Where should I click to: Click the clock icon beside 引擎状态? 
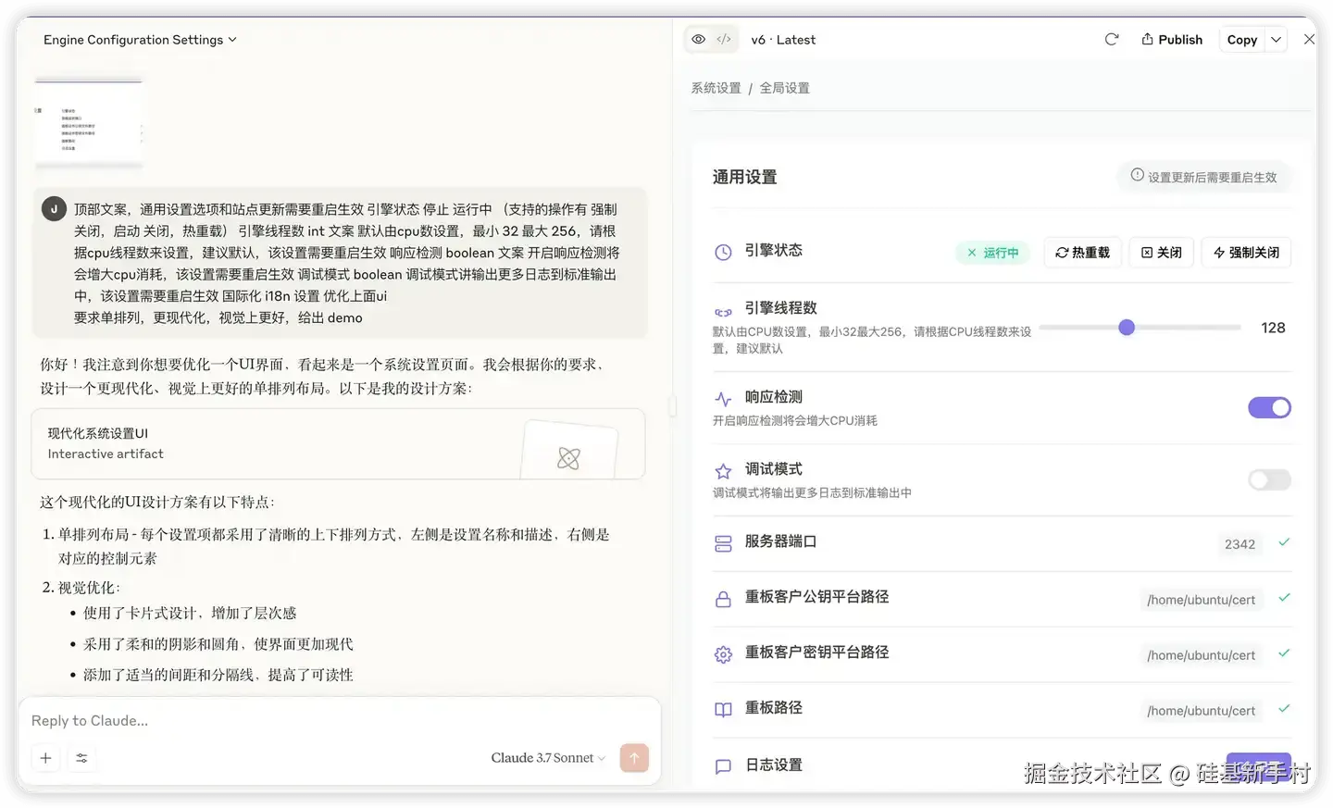tap(723, 251)
